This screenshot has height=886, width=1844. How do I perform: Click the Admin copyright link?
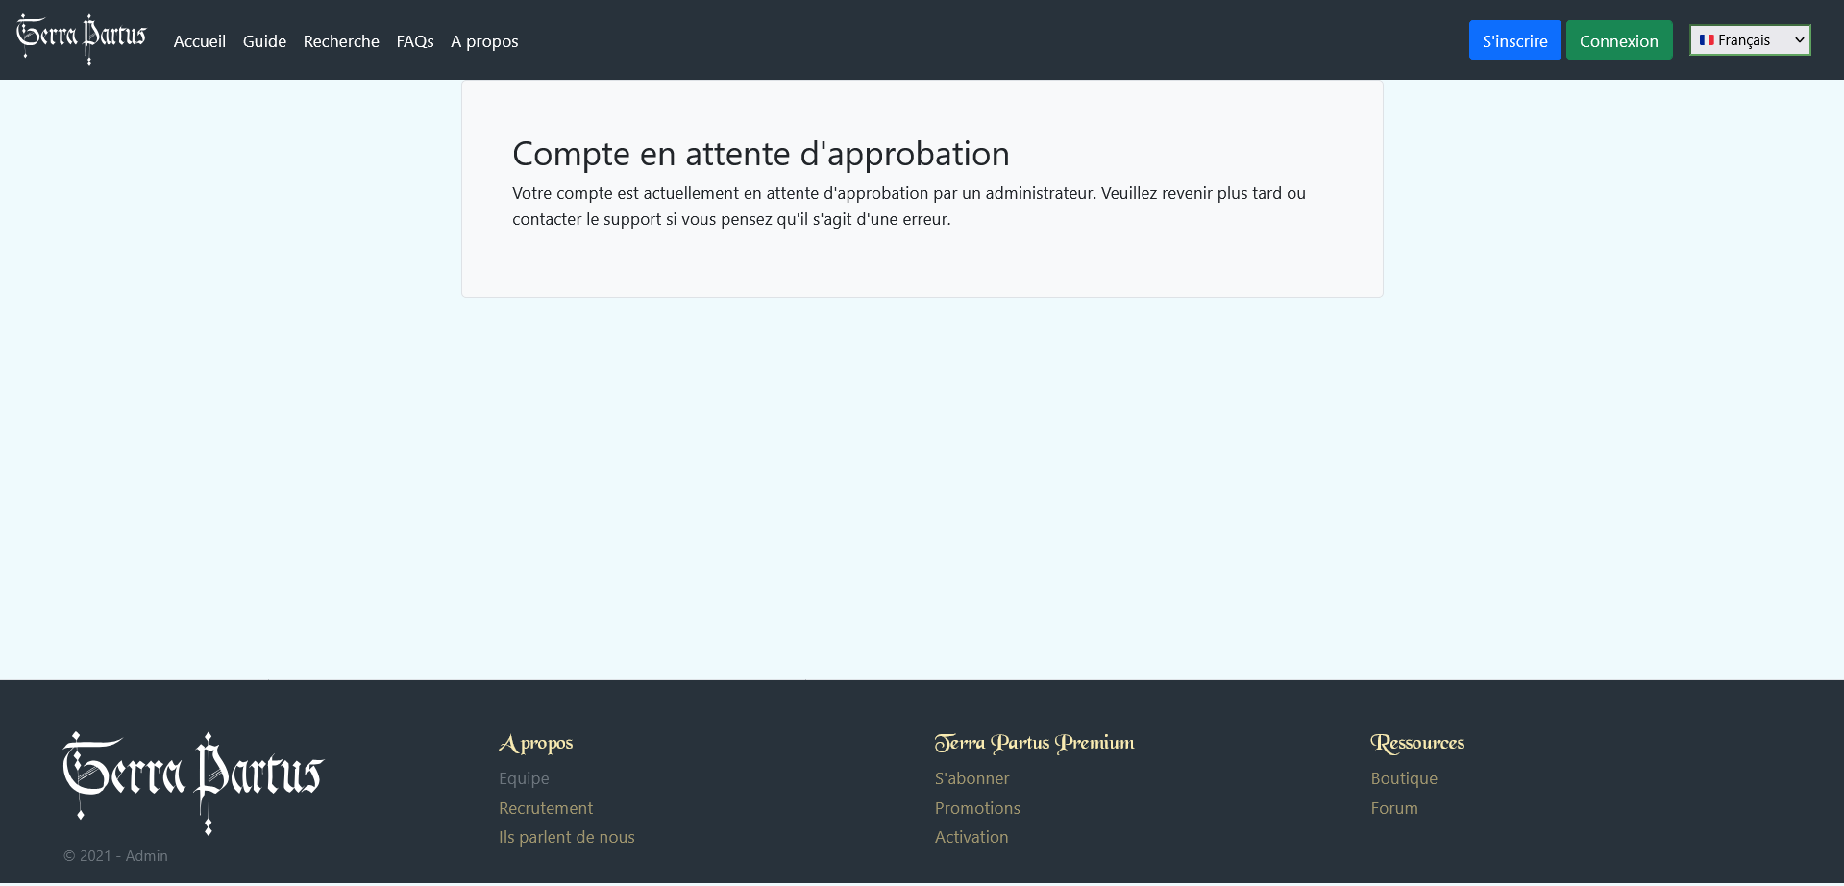(146, 856)
